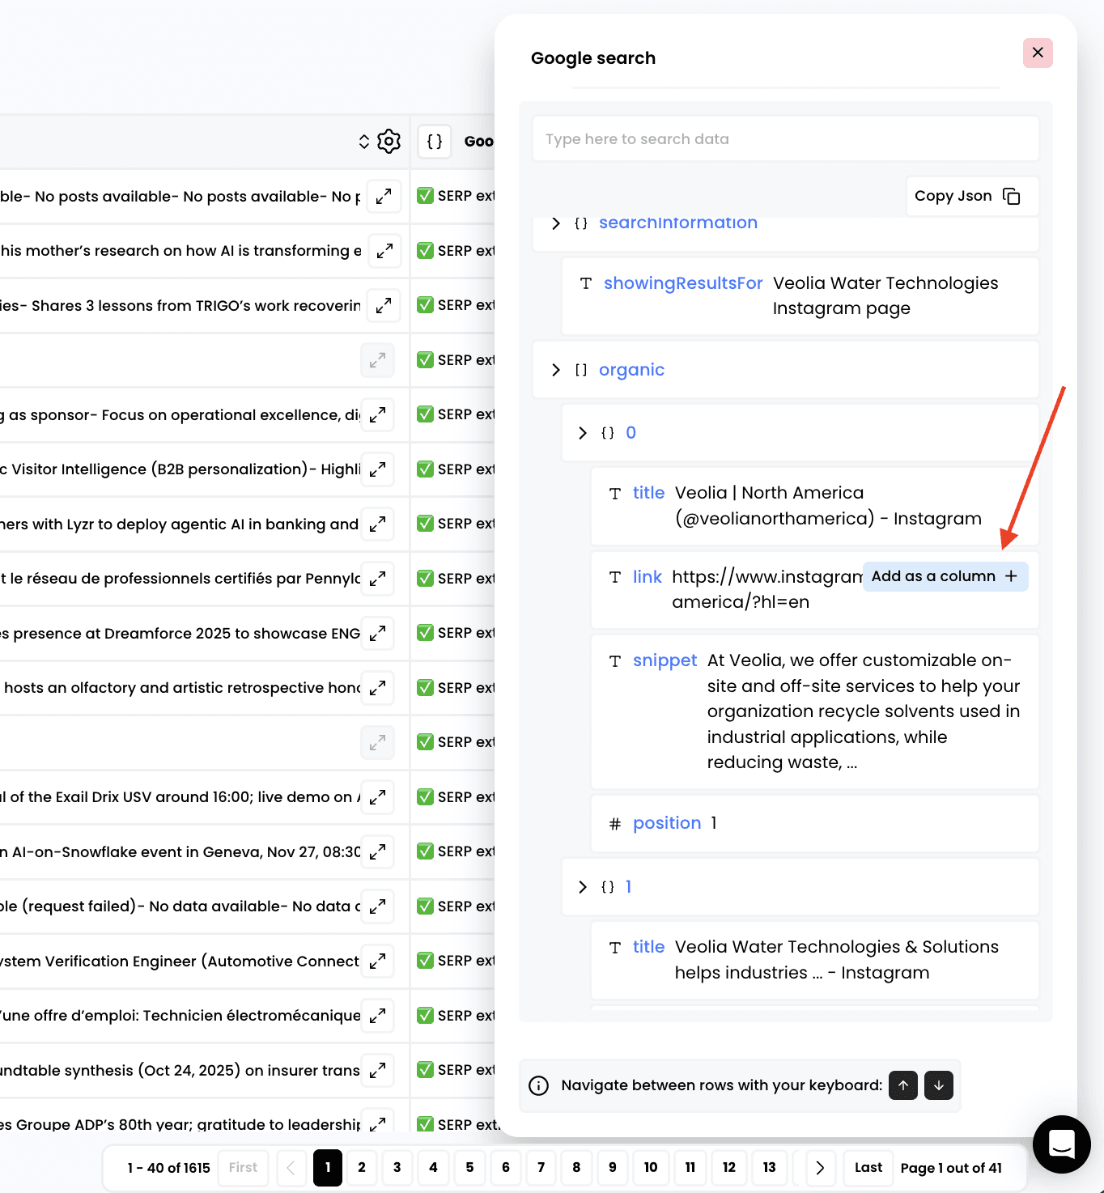Collapse organic item 0
Screen dimensions: 1104x1193
[583, 433]
